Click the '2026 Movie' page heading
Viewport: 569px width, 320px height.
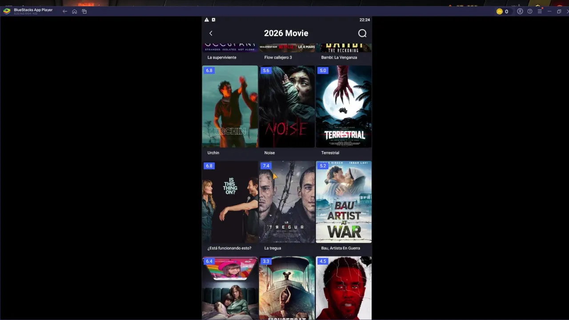286,33
